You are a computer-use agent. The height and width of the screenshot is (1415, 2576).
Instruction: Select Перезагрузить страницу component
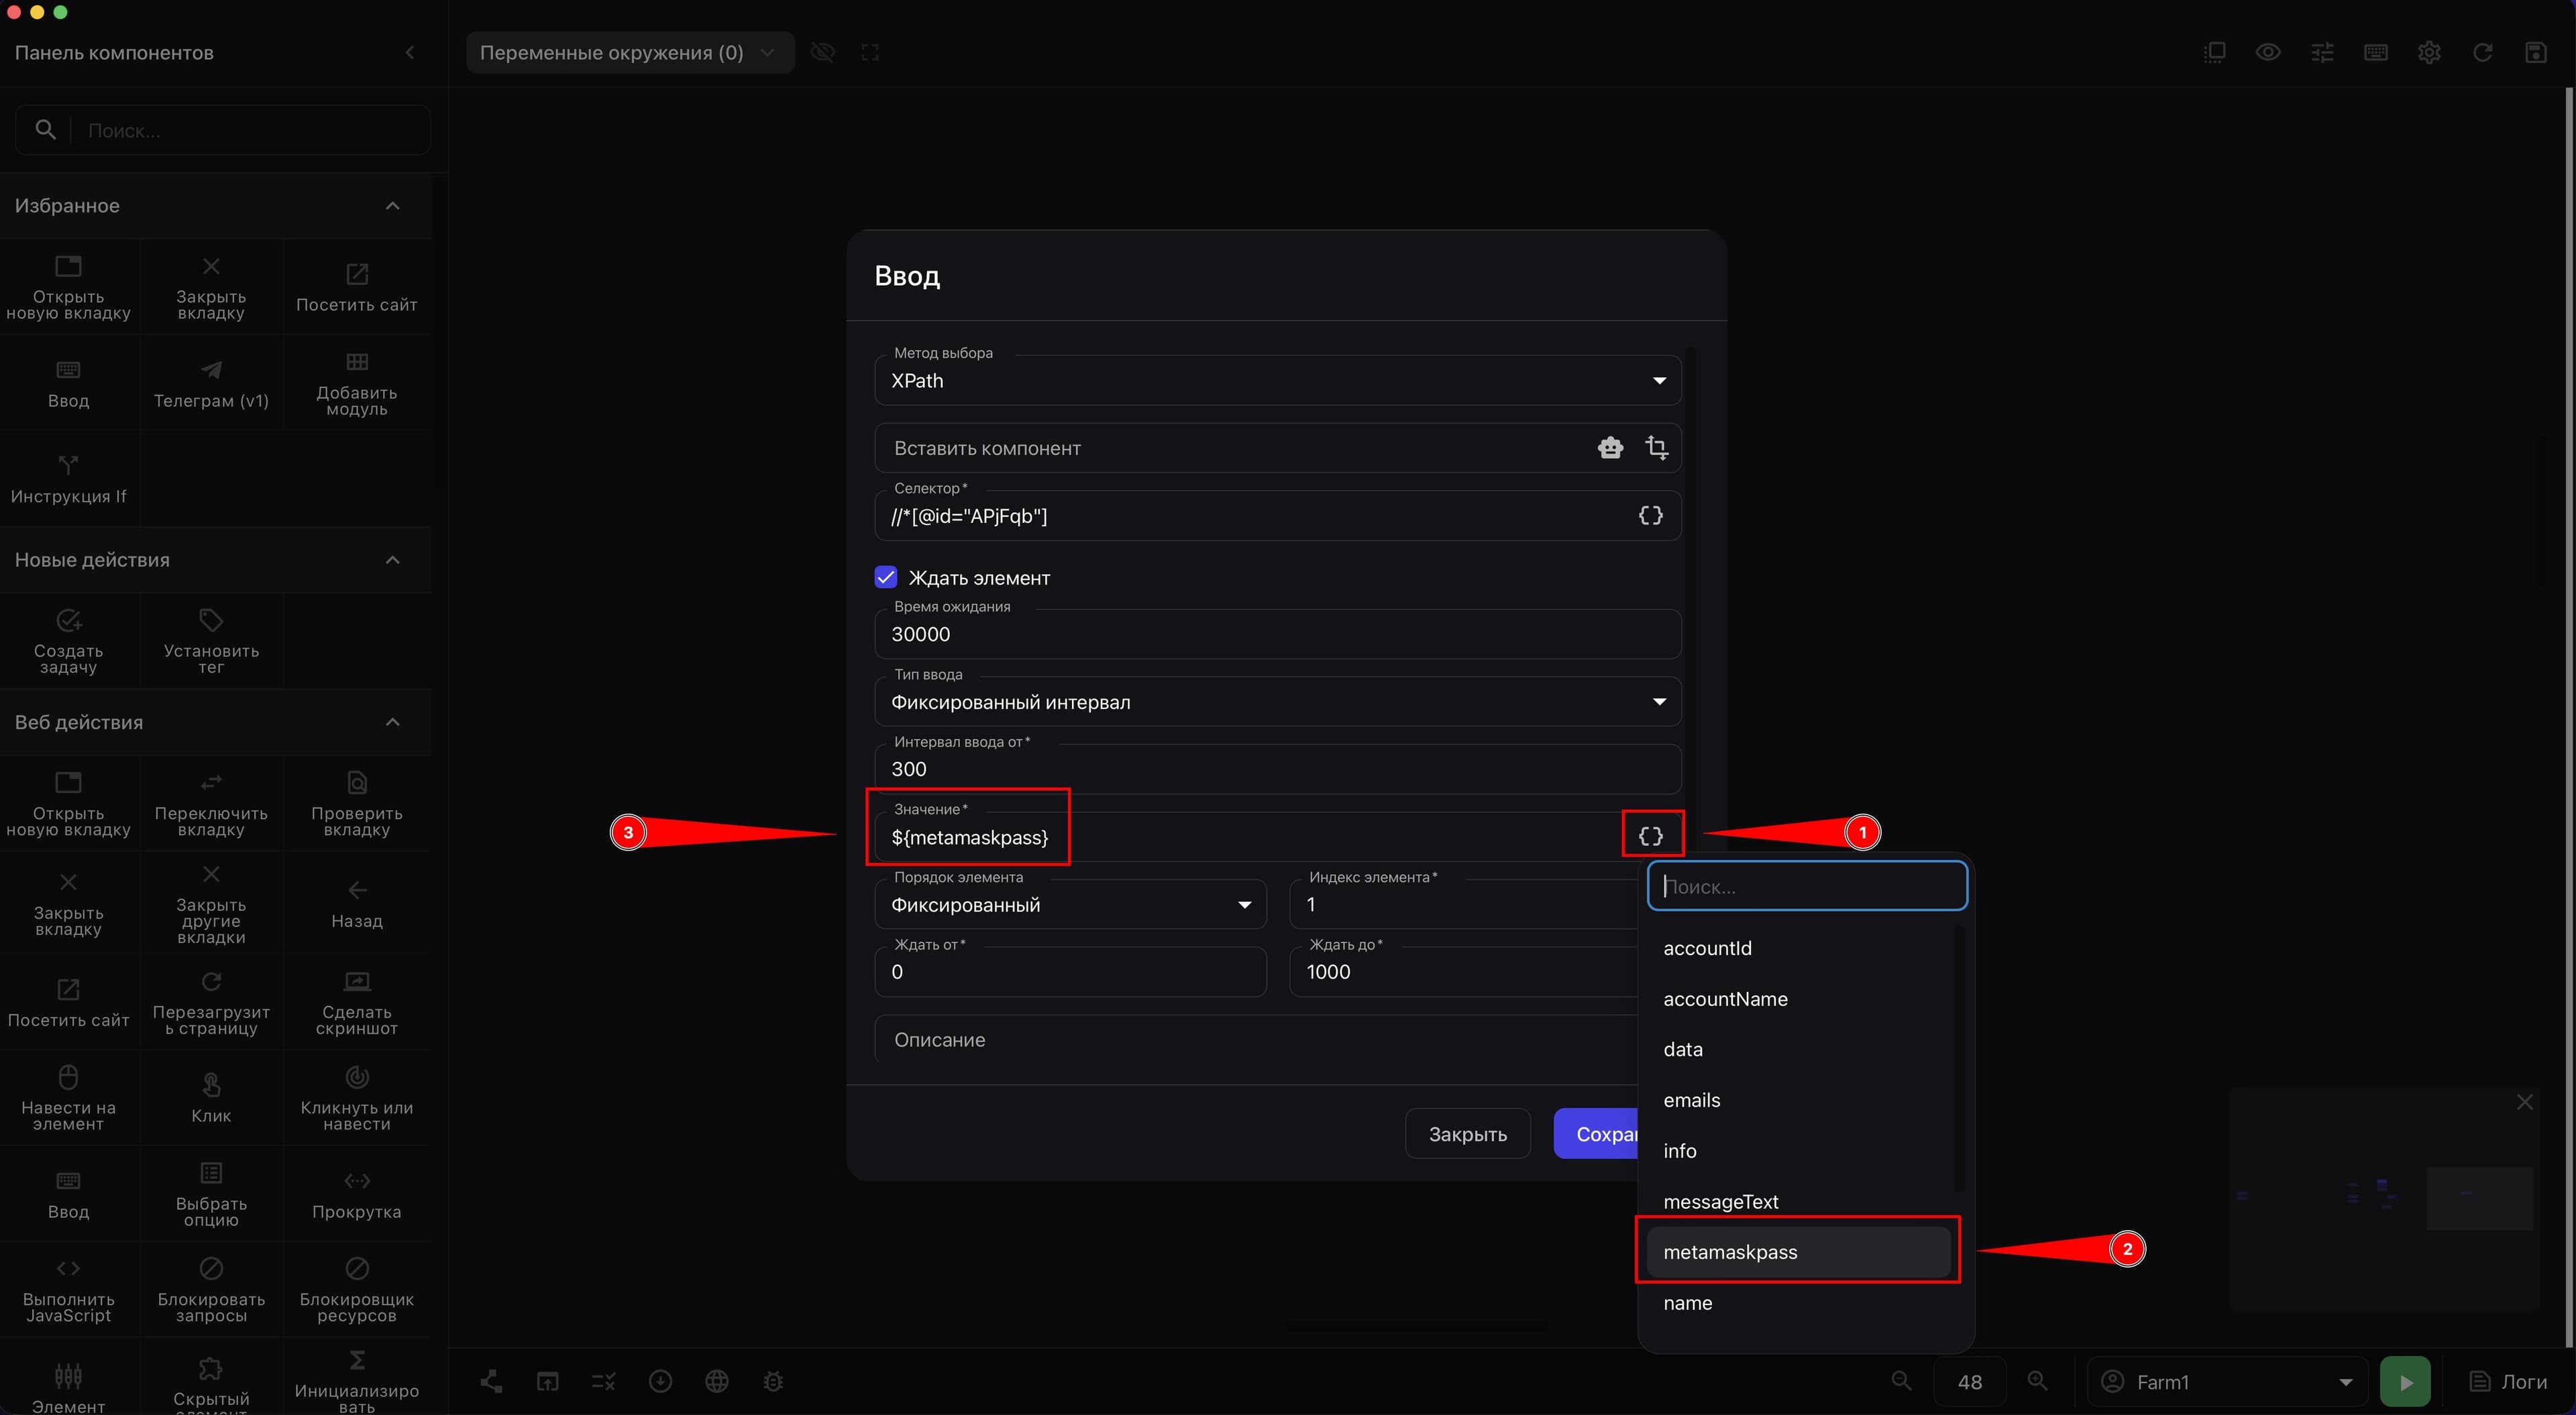(211, 1003)
